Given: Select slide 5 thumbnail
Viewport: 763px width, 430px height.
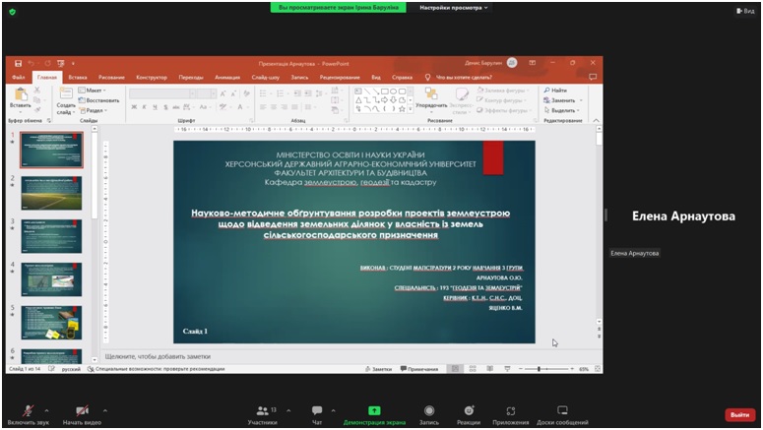Looking at the screenshot, I should [x=51, y=323].
